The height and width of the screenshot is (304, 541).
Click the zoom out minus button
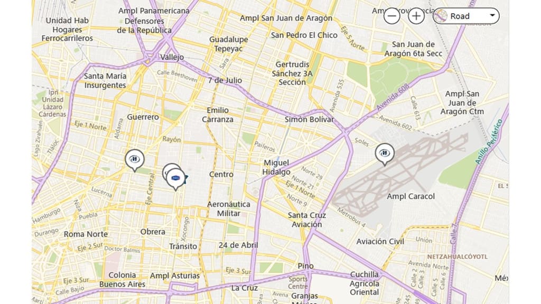392,16
